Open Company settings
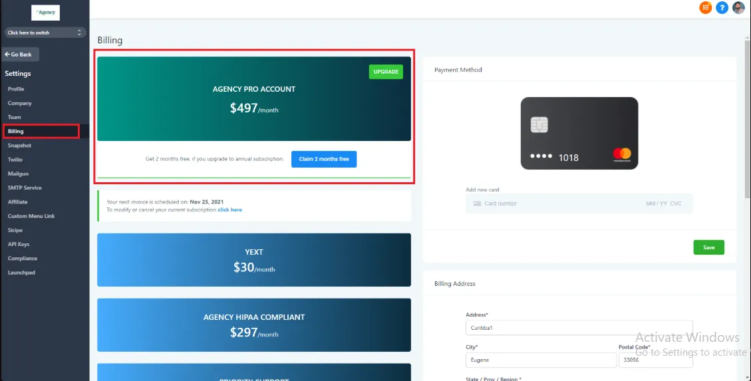Screen dimensions: 751x381 pyautogui.click(x=20, y=103)
